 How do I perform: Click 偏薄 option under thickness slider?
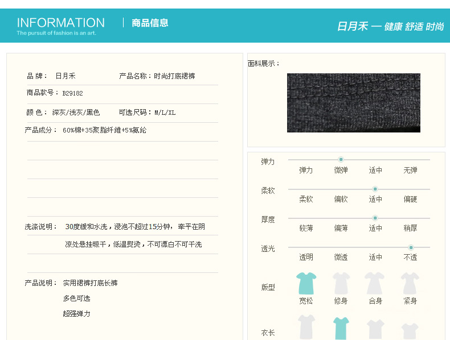pos(341,229)
